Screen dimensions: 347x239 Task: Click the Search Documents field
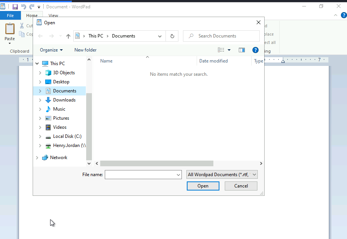221,36
